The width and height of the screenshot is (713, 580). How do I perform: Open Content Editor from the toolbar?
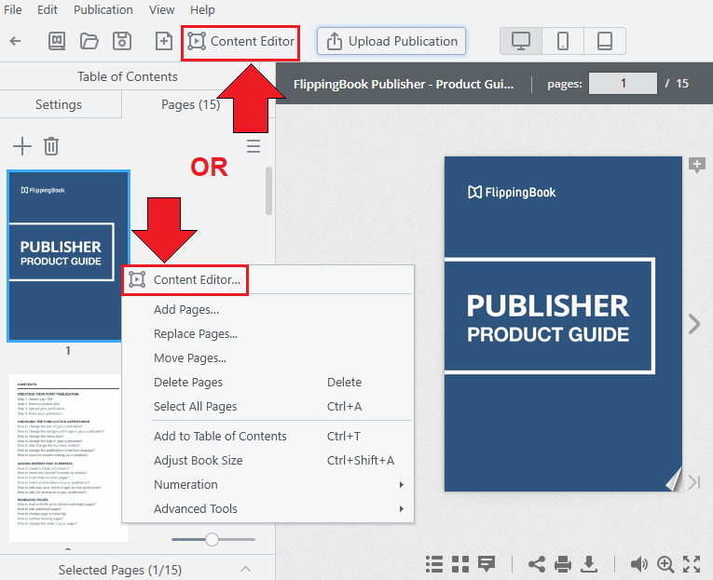click(x=240, y=41)
